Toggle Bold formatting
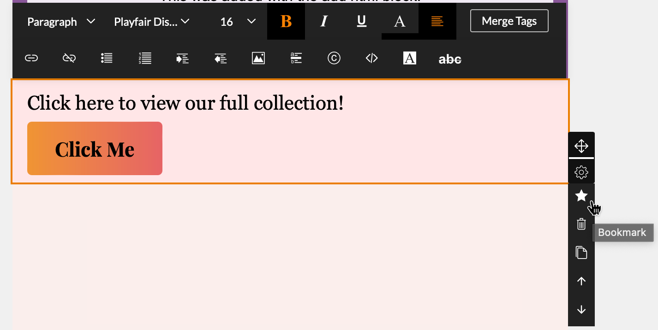Viewport: 658px width, 330px height. 286,21
